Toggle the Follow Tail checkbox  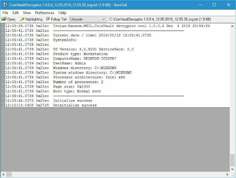click(48, 19)
